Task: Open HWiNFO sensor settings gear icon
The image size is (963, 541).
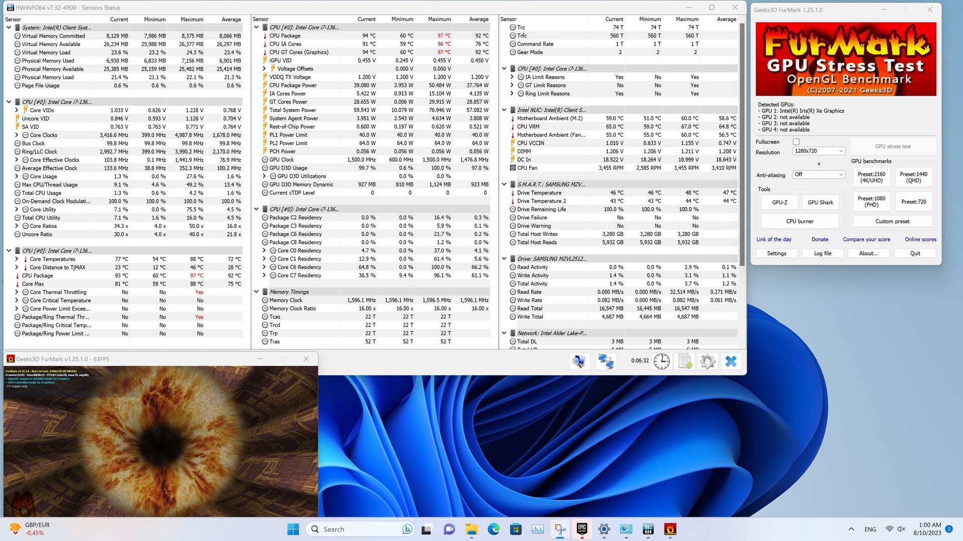Action: coord(708,361)
